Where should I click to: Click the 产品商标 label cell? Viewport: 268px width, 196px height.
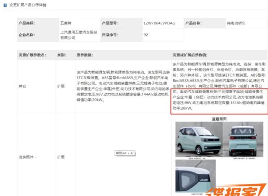tap(38, 23)
